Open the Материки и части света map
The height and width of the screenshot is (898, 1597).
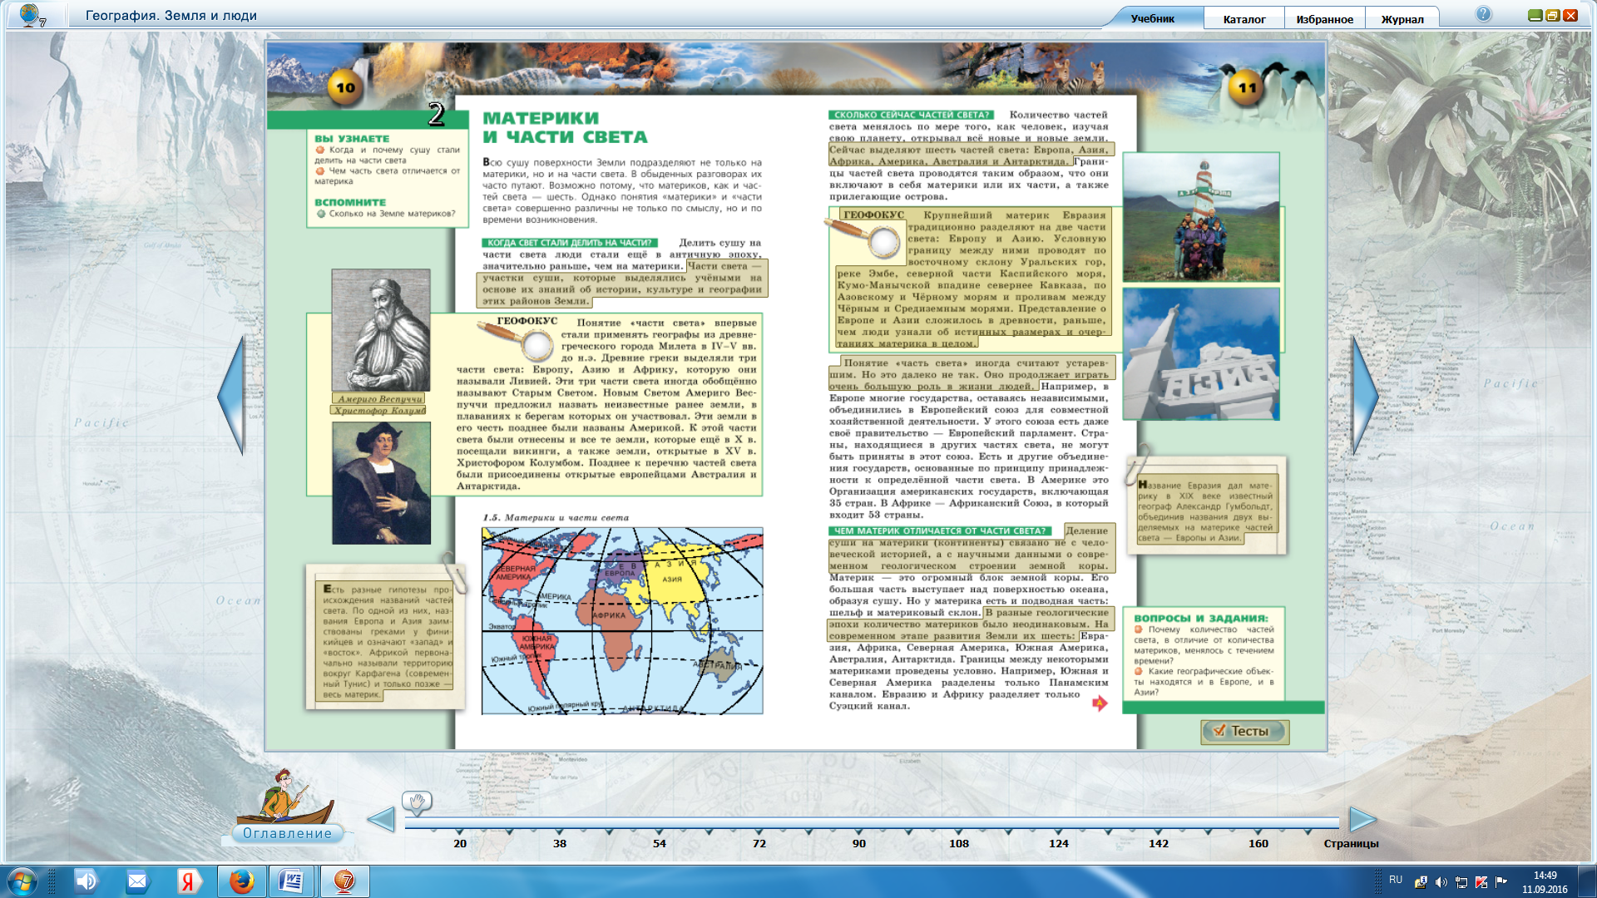[622, 620]
